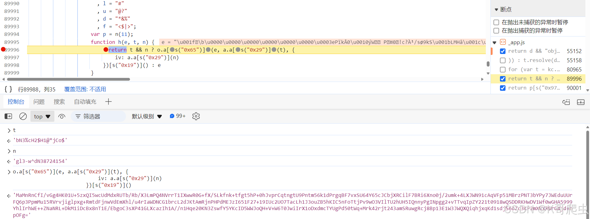
Task: Click inline breakpoint marker before return
Action: click(x=106, y=50)
